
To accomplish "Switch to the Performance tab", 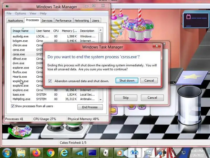I will (63, 21).
